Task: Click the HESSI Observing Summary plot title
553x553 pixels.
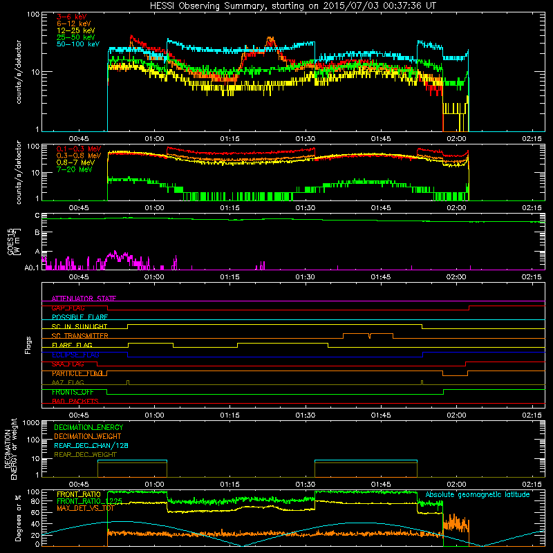Action: point(292,6)
